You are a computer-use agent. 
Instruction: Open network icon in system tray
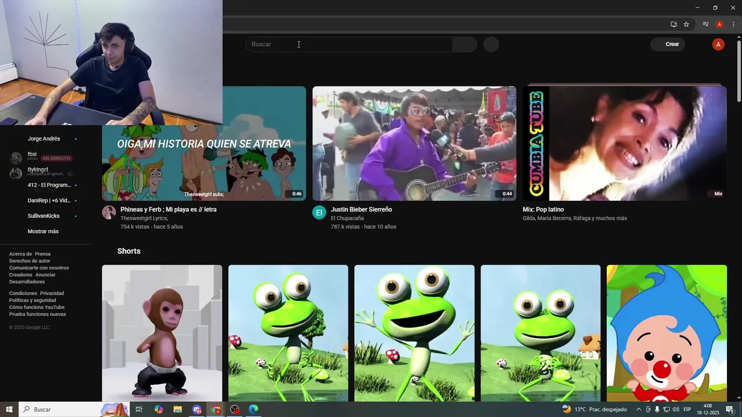coord(666,409)
